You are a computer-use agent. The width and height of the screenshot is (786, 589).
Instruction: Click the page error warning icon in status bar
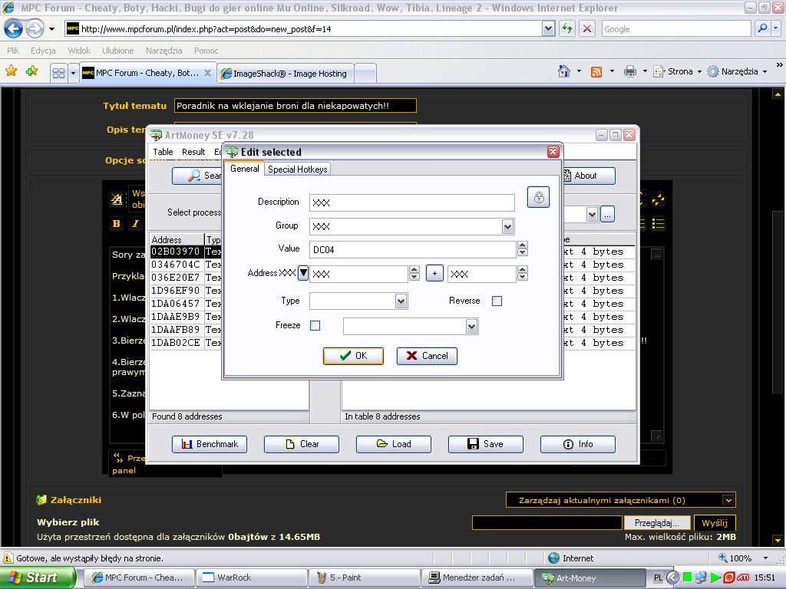click(x=8, y=558)
